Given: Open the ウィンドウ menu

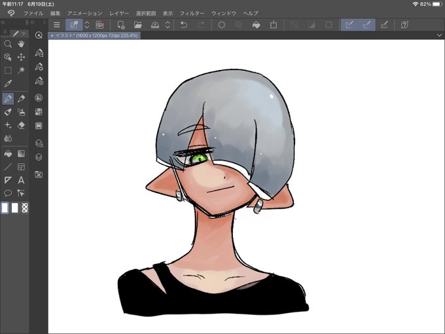Looking at the screenshot, I should click(x=224, y=13).
